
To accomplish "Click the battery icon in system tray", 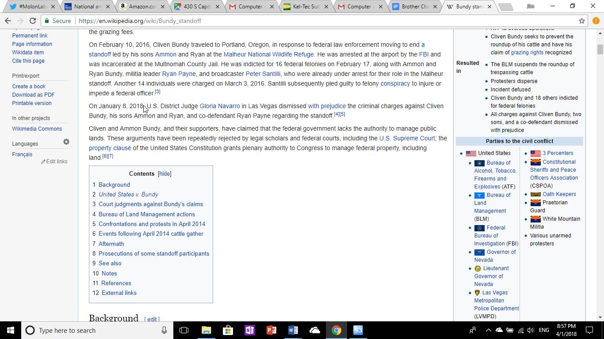I will [509, 330].
